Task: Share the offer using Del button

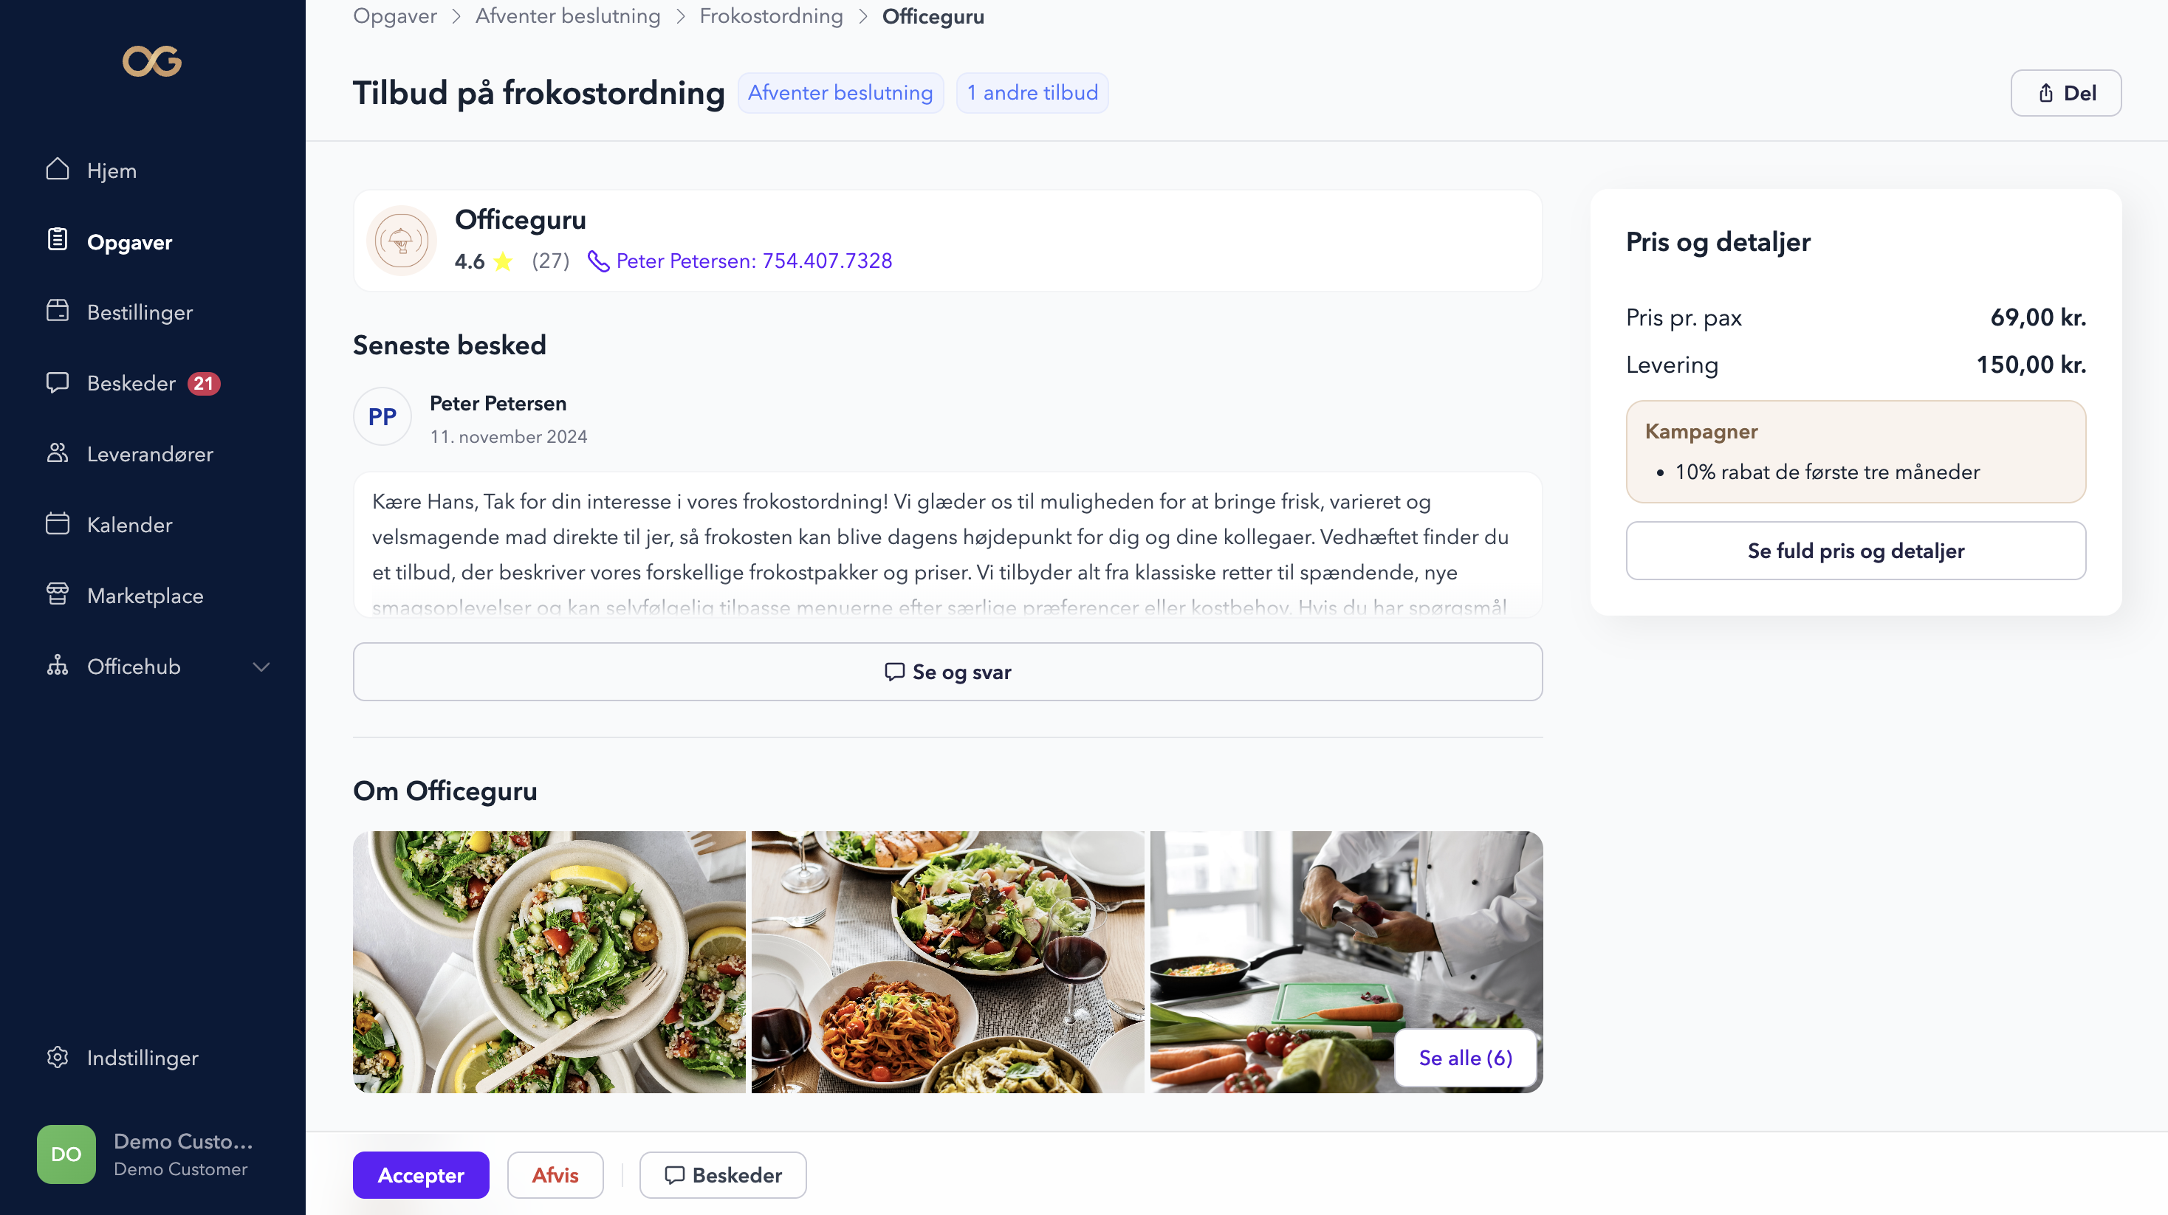Action: click(2065, 92)
